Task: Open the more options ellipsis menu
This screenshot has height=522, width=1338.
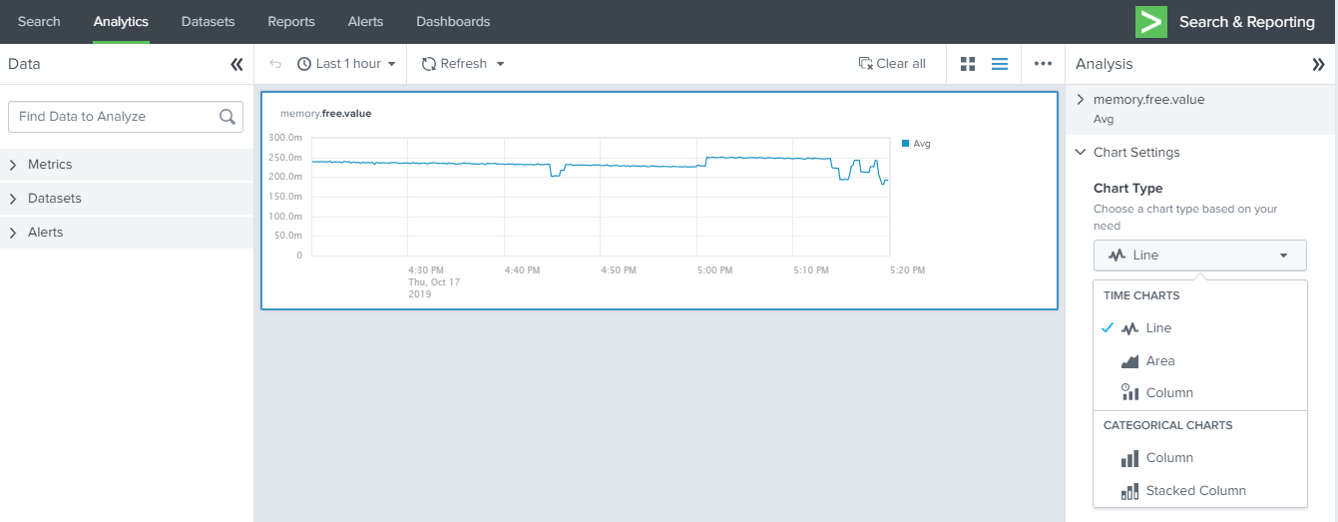Action: pos(1043,64)
